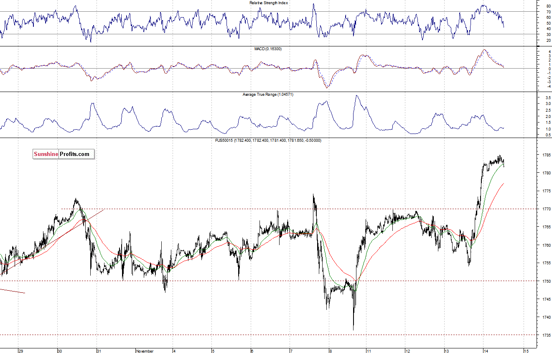Click the 30 level on RSI scale

coord(548,34)
